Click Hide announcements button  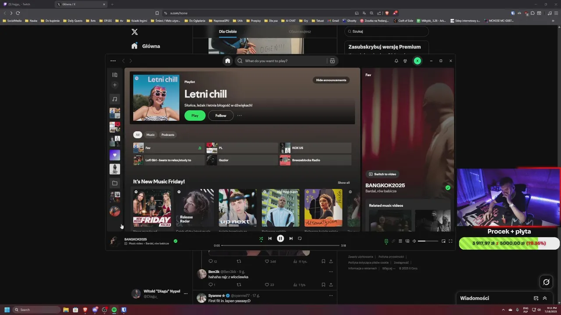331,80
